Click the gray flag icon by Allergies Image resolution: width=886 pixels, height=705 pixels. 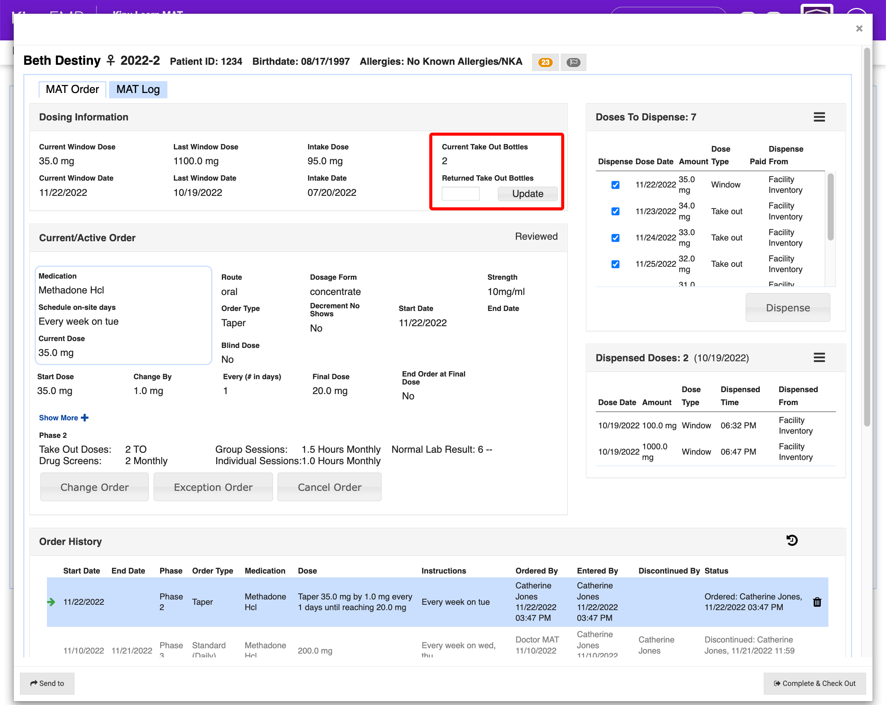[x=573, y=62]
